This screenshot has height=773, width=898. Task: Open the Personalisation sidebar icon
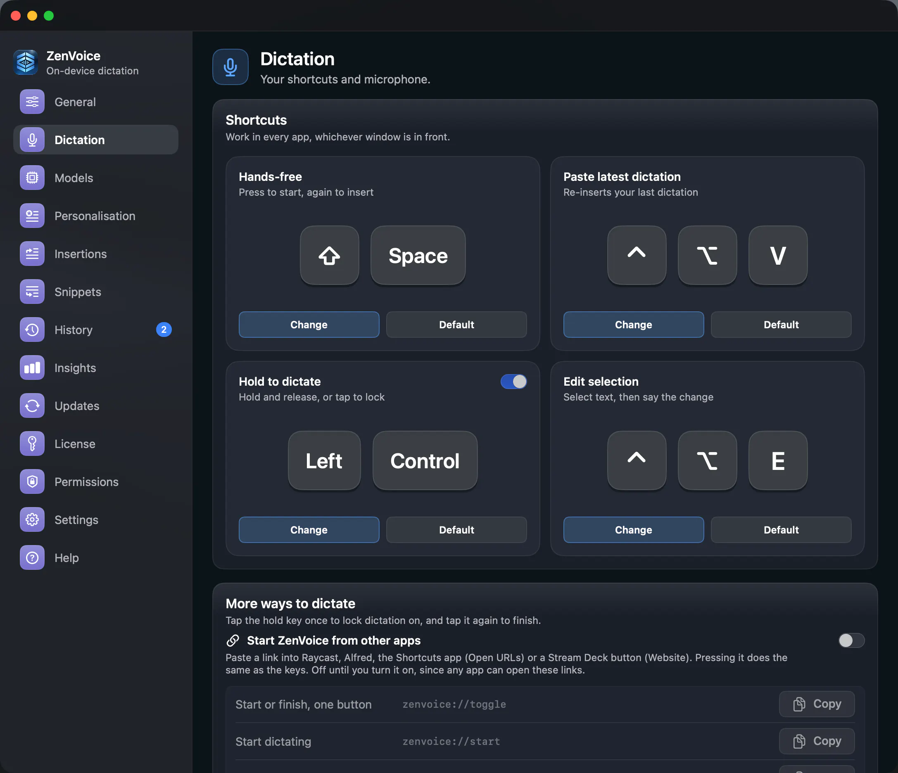click(32, 216)
